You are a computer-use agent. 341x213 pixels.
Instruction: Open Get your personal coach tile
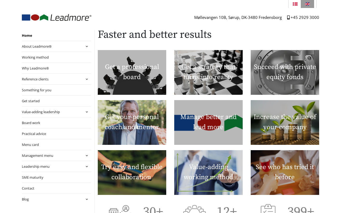pyautogui.click(x=132, y=122)
